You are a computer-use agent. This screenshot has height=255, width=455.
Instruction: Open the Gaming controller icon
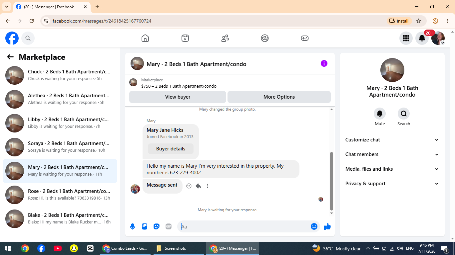pyautogui.click(x=305, y=38)
